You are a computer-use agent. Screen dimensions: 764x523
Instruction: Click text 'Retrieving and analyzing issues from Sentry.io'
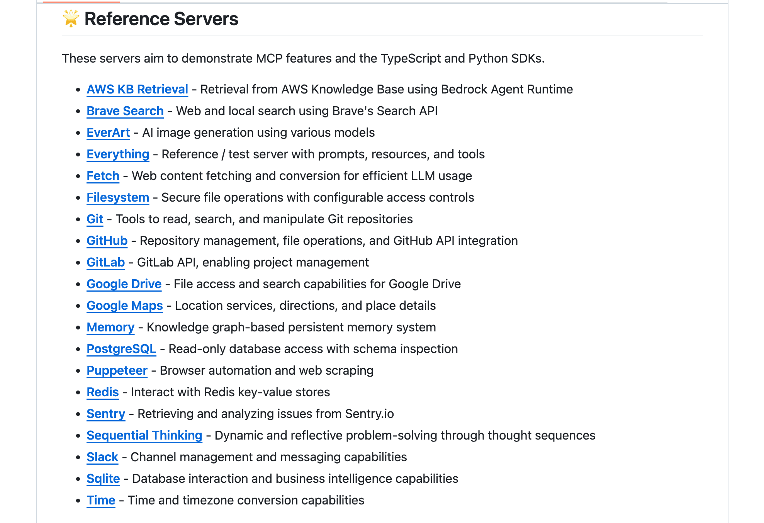tap(266, 414)
